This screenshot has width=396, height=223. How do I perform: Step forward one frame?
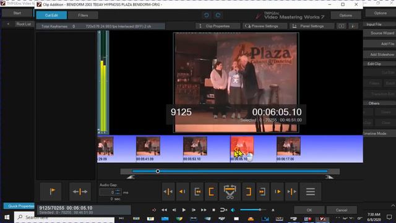click(194, 210)
